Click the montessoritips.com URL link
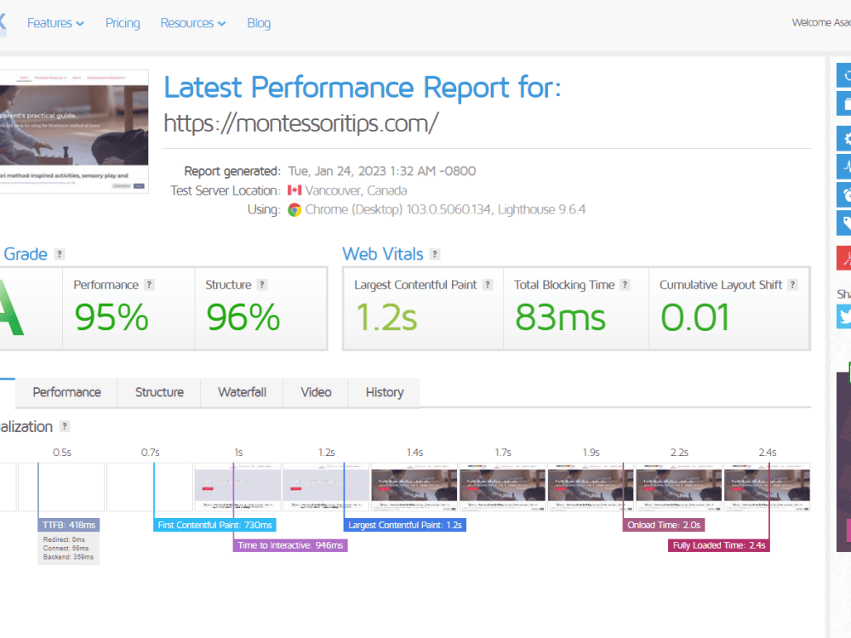The image size is (851, 638). click(301, 123)
